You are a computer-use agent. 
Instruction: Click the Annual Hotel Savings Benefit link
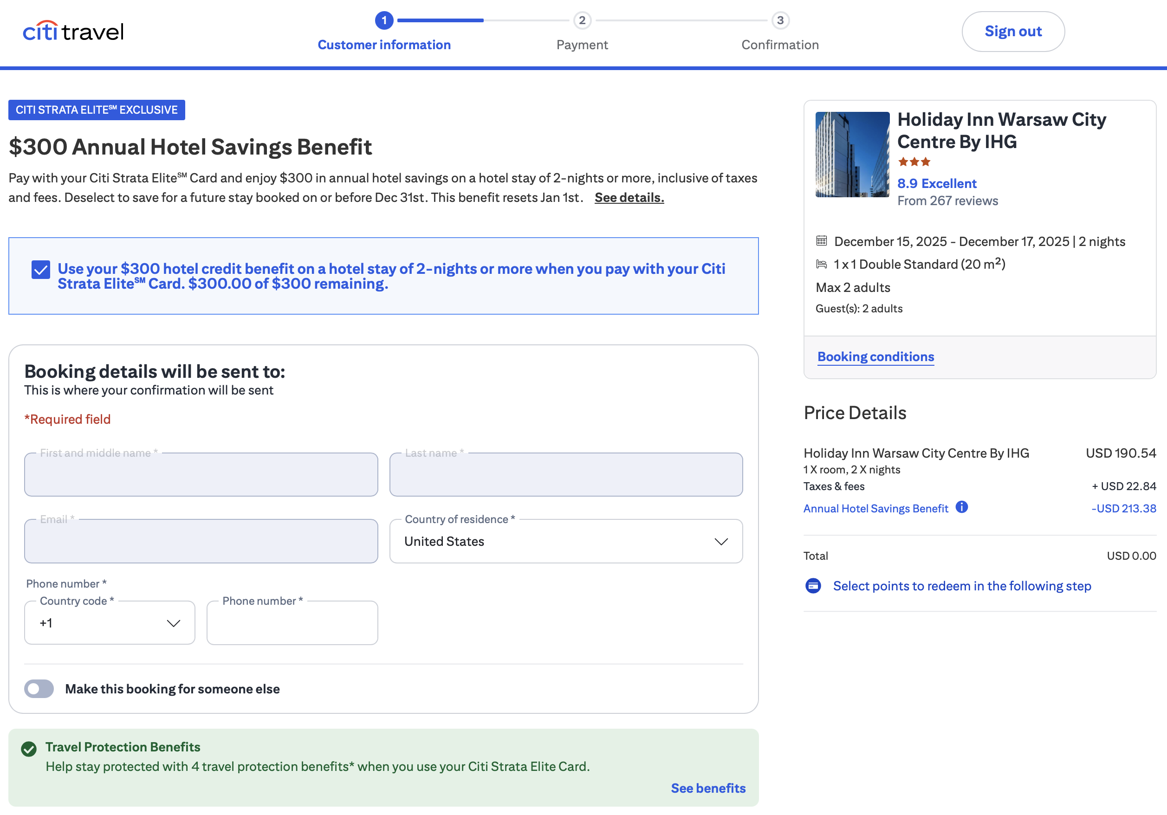876,509
